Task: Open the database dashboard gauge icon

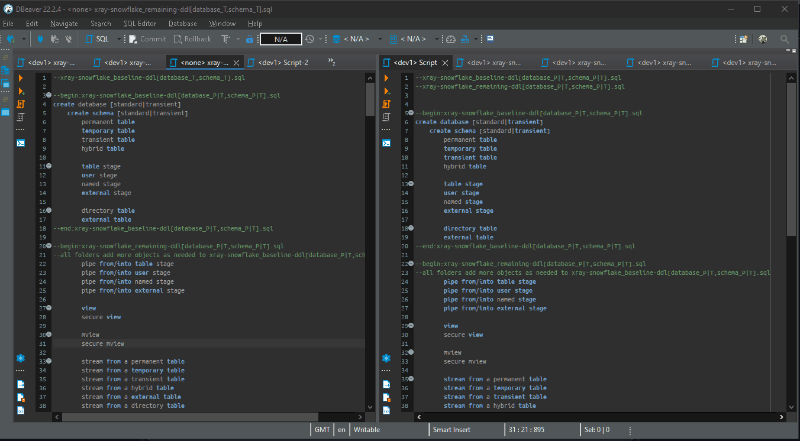Action: click(x=450, y=39)
